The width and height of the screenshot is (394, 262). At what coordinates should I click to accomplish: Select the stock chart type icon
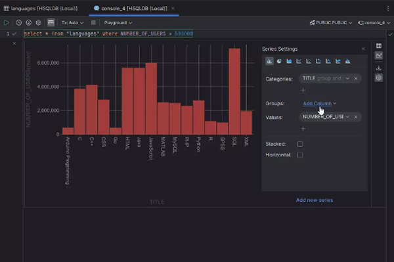(338, 61)
